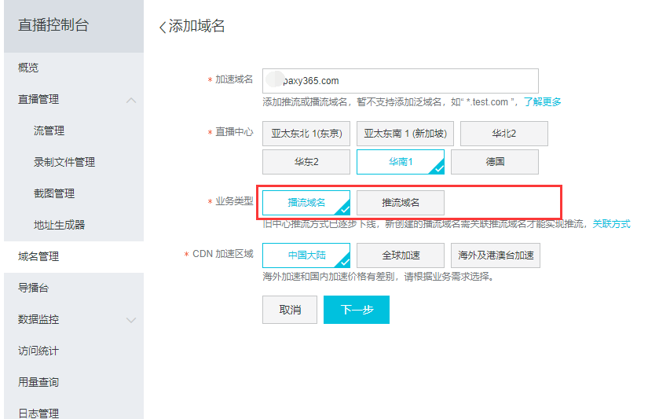The height and width of the screenshot is (419, 659).
Task: Choose CDN region 海外及港澳台加速
Action: click(x=496, y=255)
